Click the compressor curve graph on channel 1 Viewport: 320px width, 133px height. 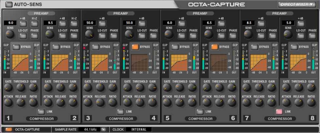20,63
